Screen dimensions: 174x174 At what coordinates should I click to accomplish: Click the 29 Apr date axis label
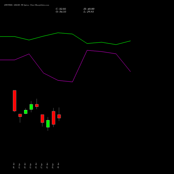53,166
